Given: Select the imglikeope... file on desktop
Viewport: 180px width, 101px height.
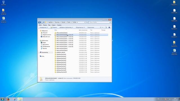Looking at the screenshot, I should tap(174, 19).
